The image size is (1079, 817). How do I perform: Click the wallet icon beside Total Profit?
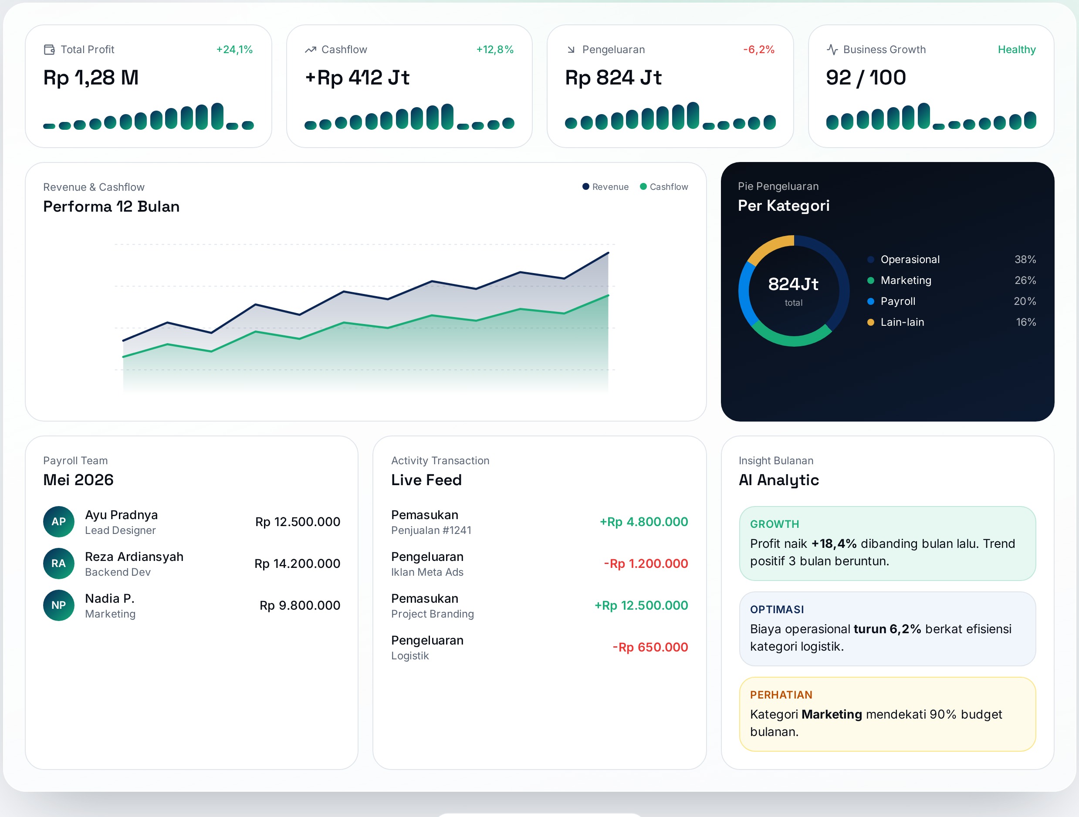point(49,50)
